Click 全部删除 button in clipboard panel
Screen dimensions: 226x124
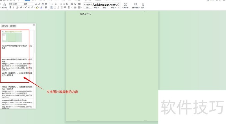13,26
